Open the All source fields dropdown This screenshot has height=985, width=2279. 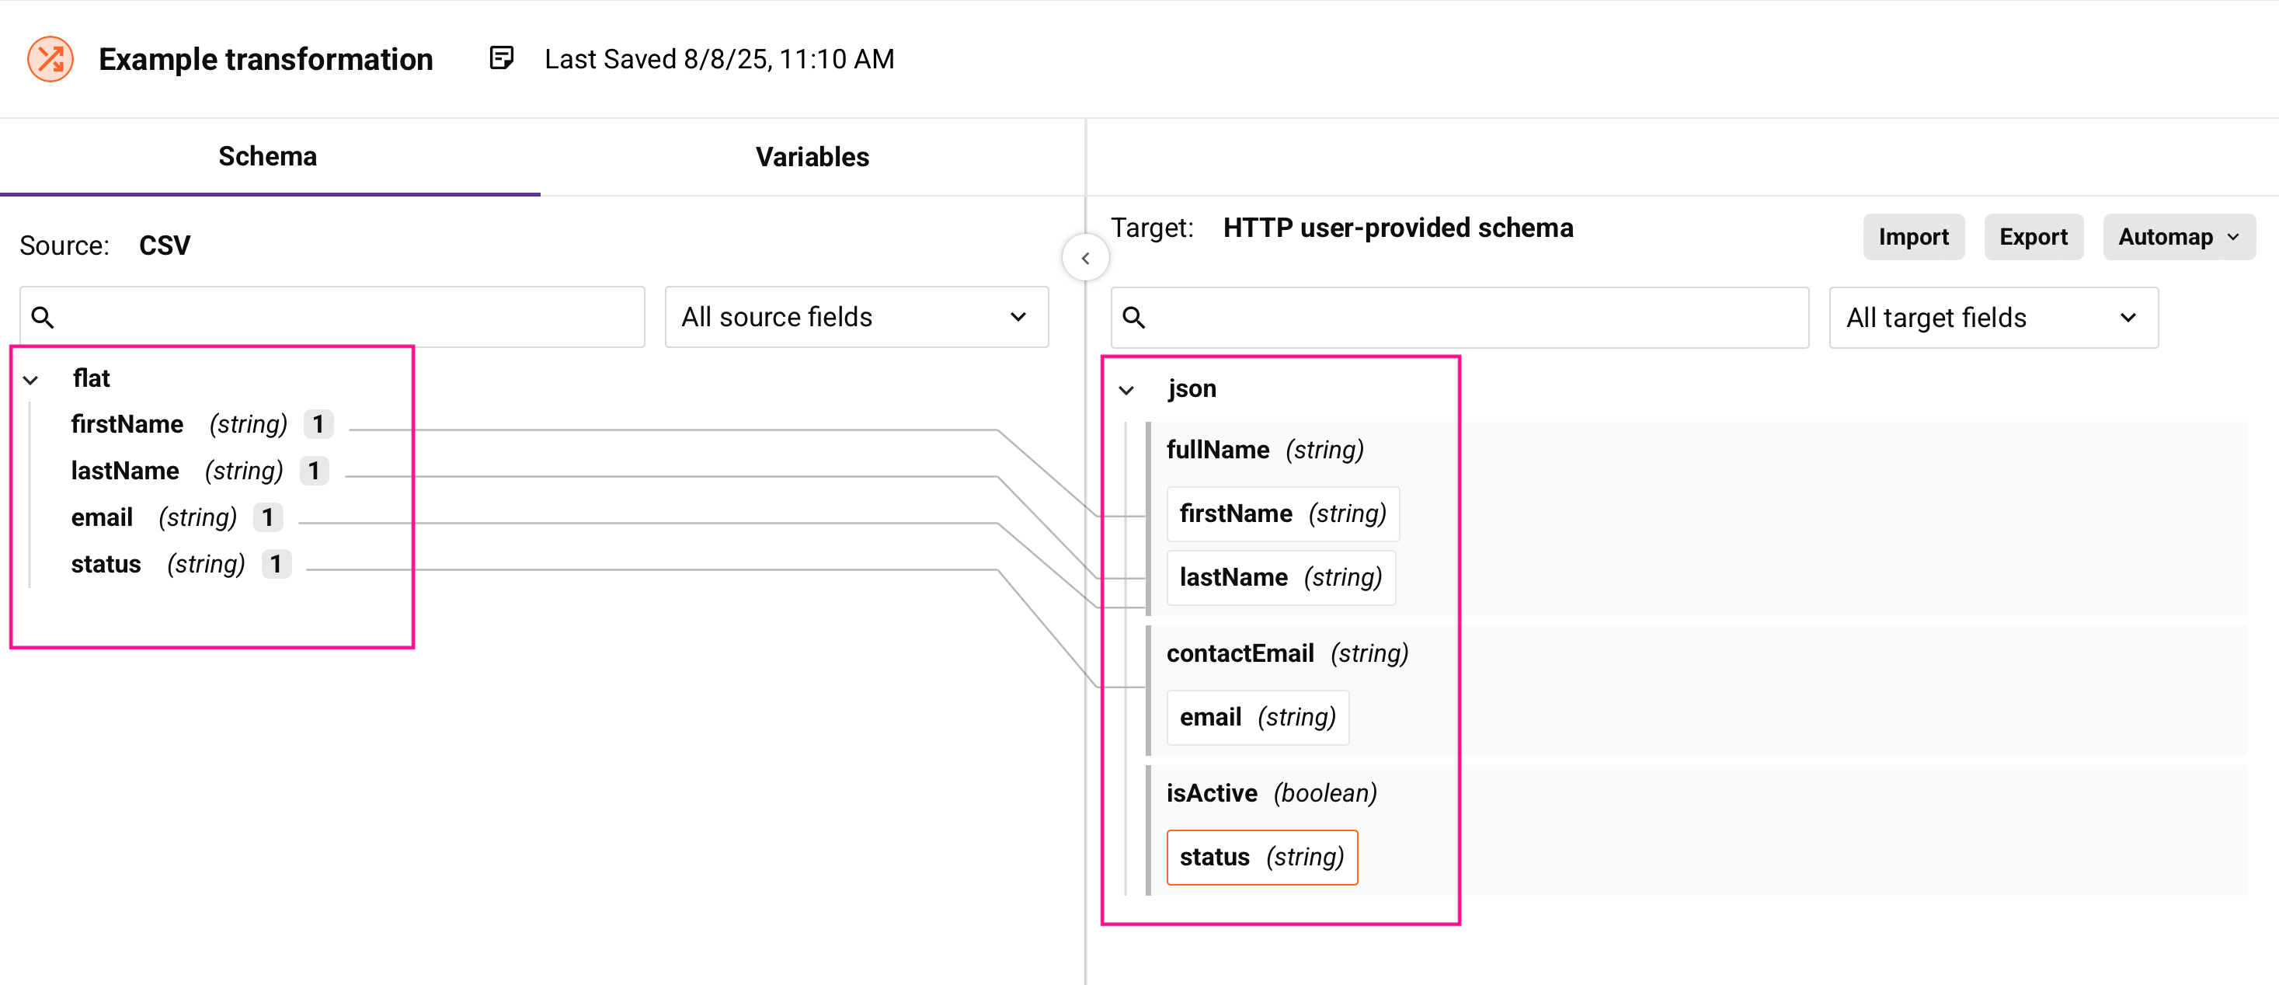pos(855,317)
